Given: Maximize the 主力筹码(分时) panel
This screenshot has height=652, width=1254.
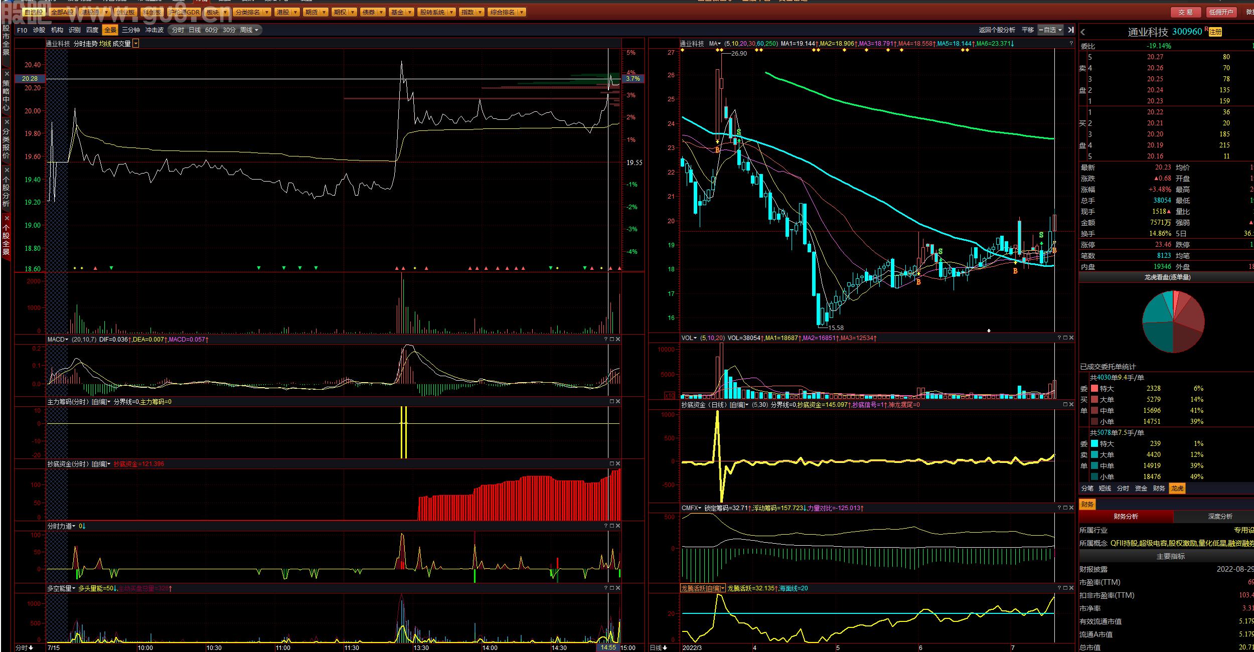Looking at the screenshot, I should point(612,402).
